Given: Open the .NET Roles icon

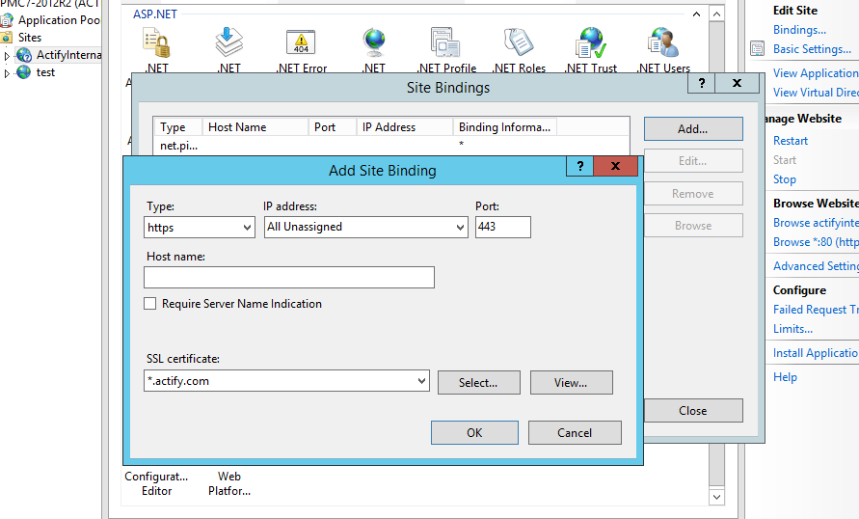Looking at the screenshot, I should click(519, 44).
